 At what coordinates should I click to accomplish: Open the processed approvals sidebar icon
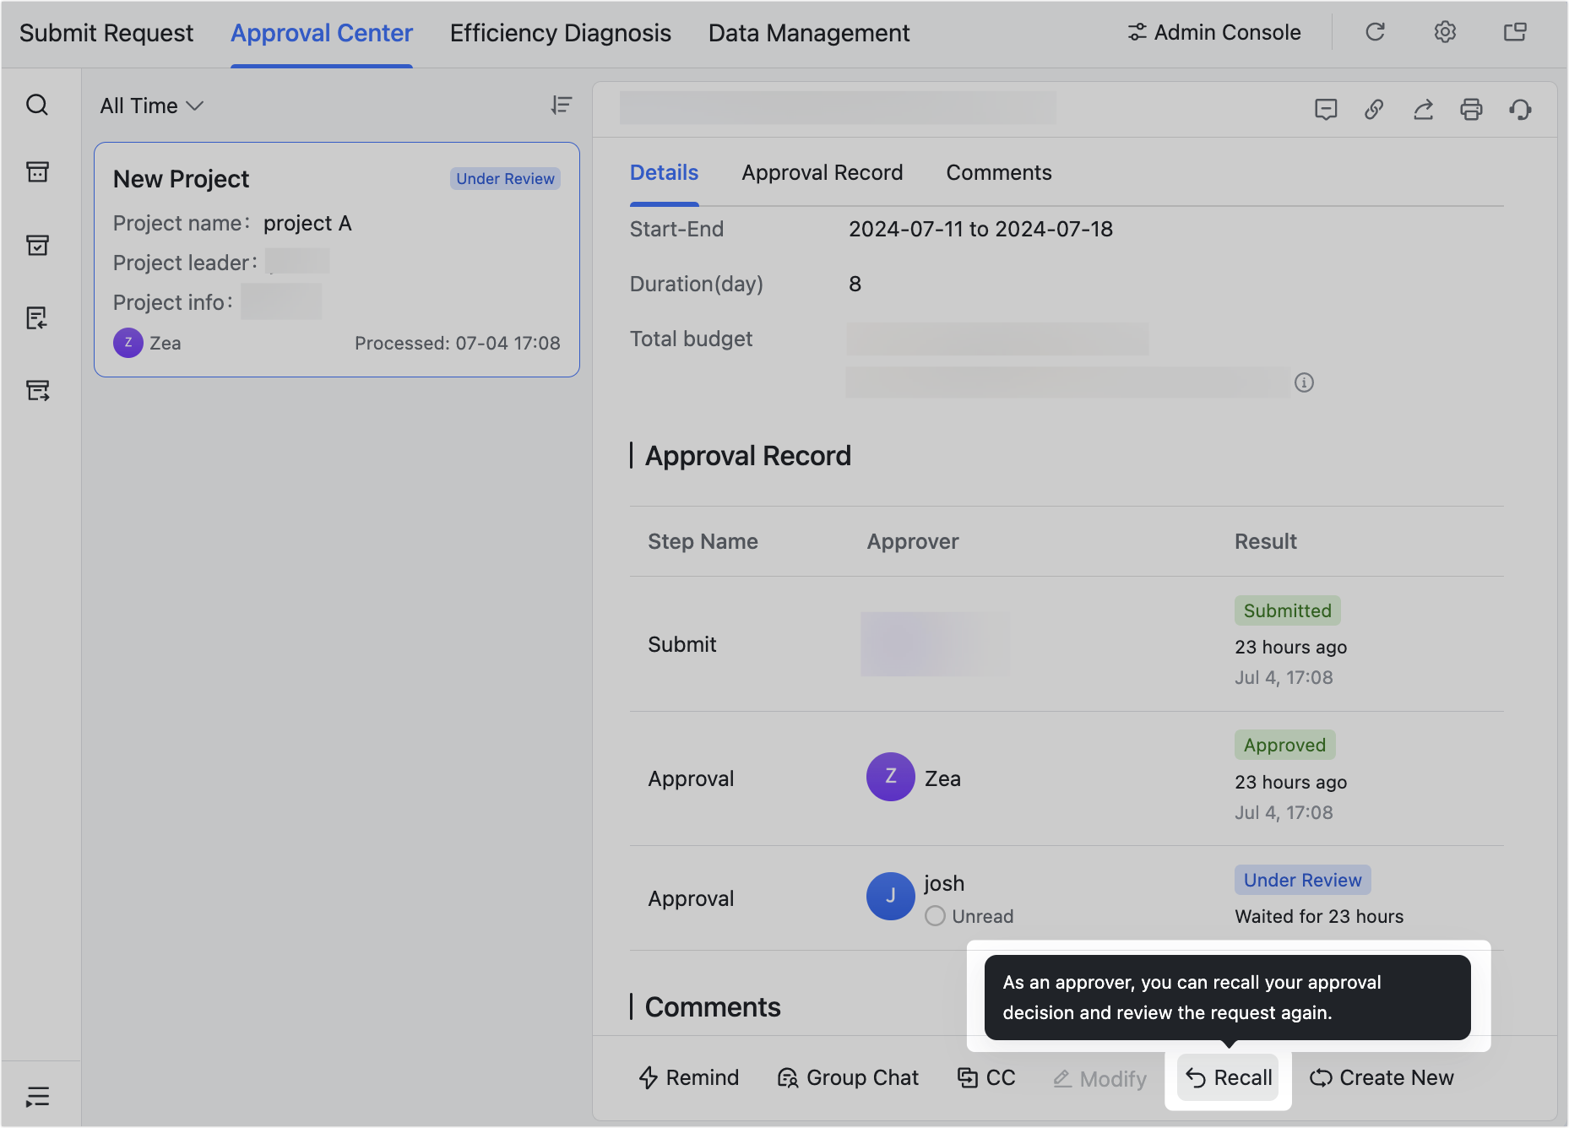(x=38, y=246)
